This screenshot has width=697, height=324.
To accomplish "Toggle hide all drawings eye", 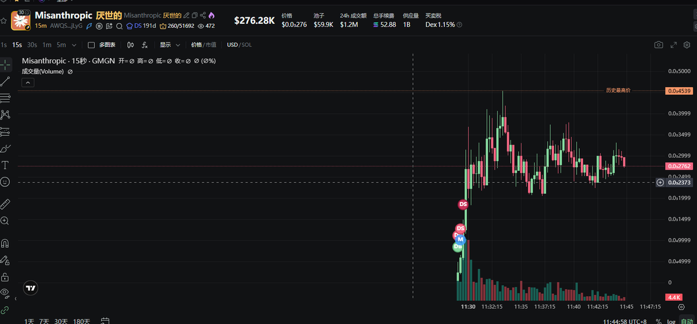I will [5, 293].
